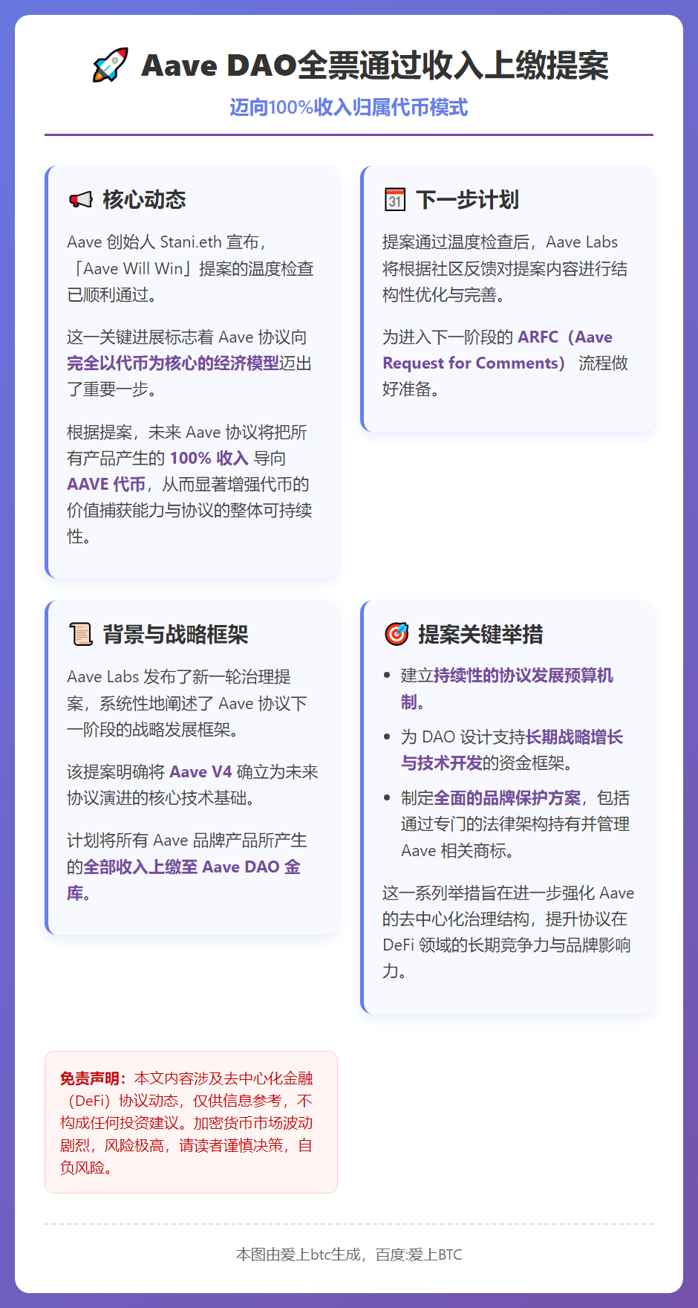Click the highlighted text 全部收入上缴至 Aave DAO 金库
The height and width of the screenshot is (1308, 698).
tap(183, 880)
